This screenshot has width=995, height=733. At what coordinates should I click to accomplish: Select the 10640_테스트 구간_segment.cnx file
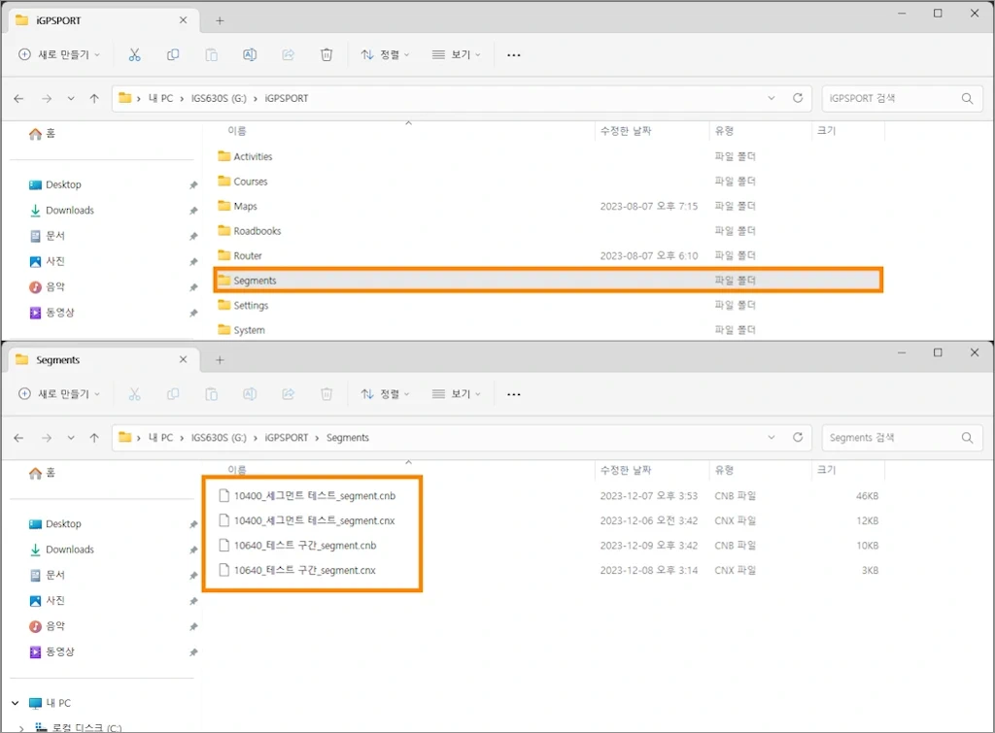click(304, 570)
